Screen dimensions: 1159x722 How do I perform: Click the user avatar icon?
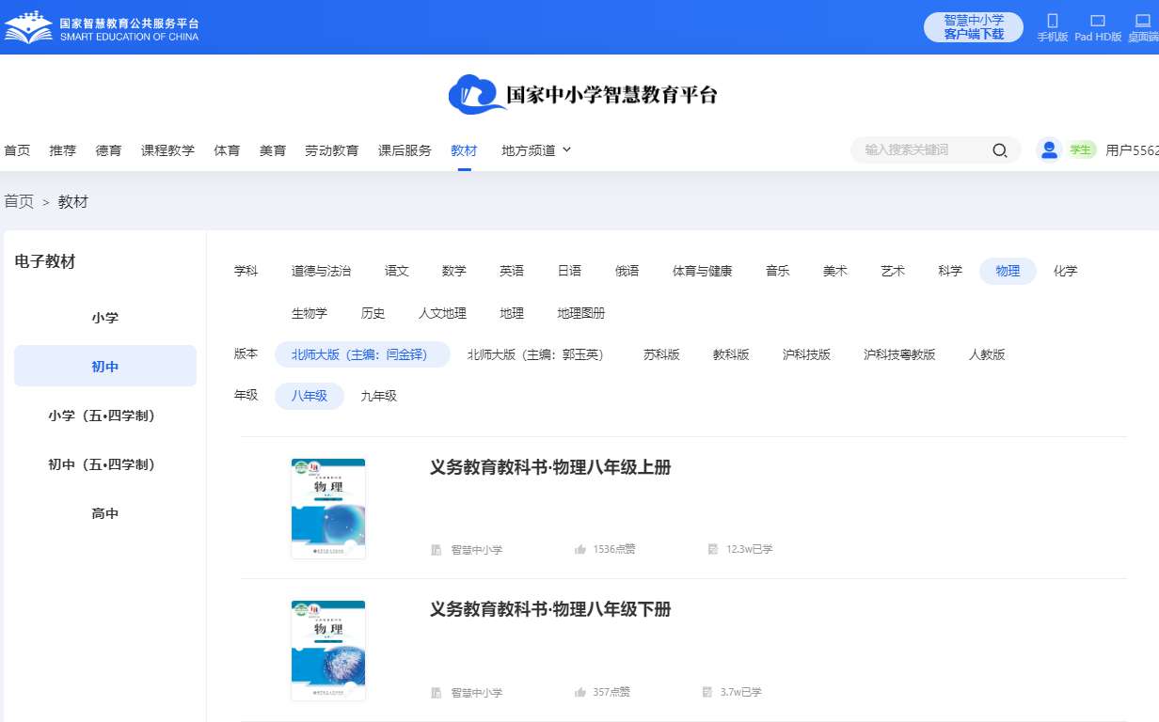click(1049, 149)
